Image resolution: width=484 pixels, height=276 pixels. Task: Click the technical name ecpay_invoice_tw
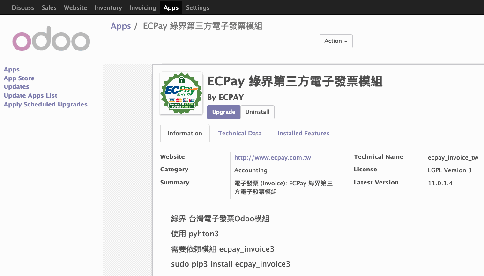tap(453, 157)
